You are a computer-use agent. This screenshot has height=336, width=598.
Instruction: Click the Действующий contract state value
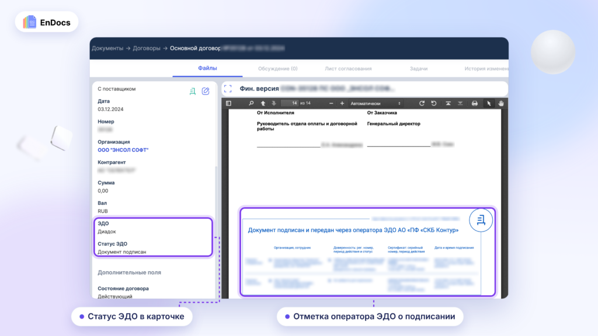pos(115,296)
